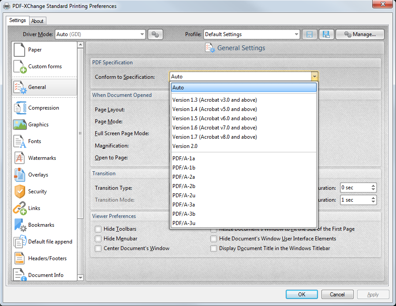The image size is (396, 306).
Task: Click the driver mode gear settings button
Action: 155,34
